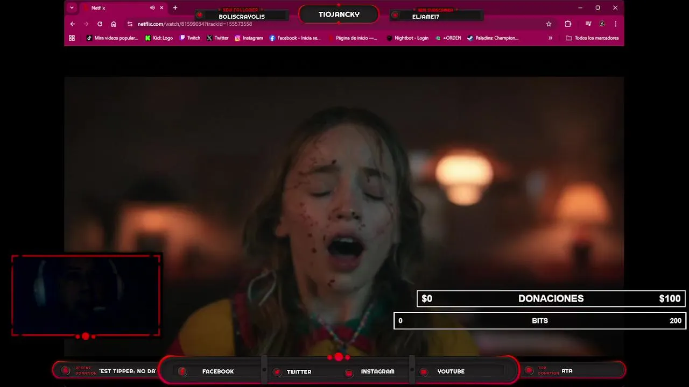The image size is (689, 387).
Task: Open the TikTok 'Mira videos popular...' bookmark
Action: click(112, 38)
